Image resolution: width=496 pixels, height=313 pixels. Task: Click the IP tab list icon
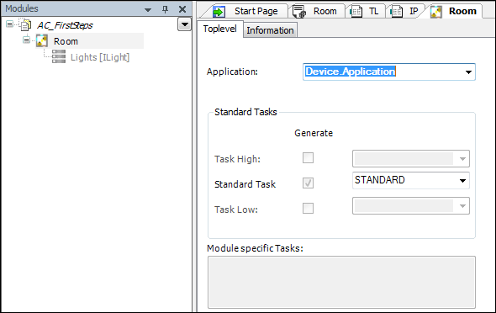(x=396, y=12)
